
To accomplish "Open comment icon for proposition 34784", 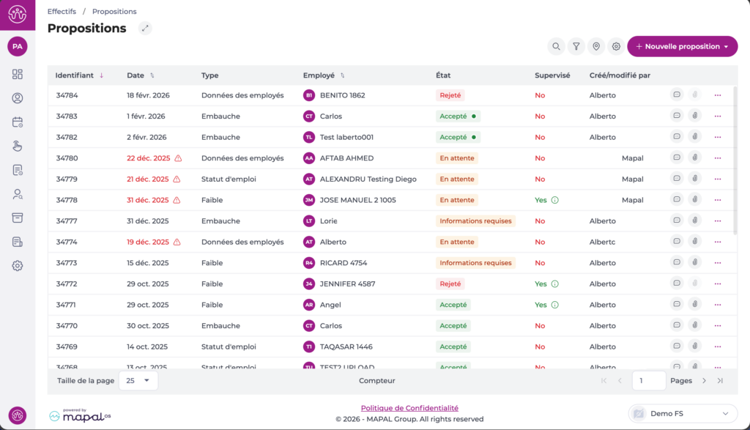I will pyautogui.click(x=676, y=95).
